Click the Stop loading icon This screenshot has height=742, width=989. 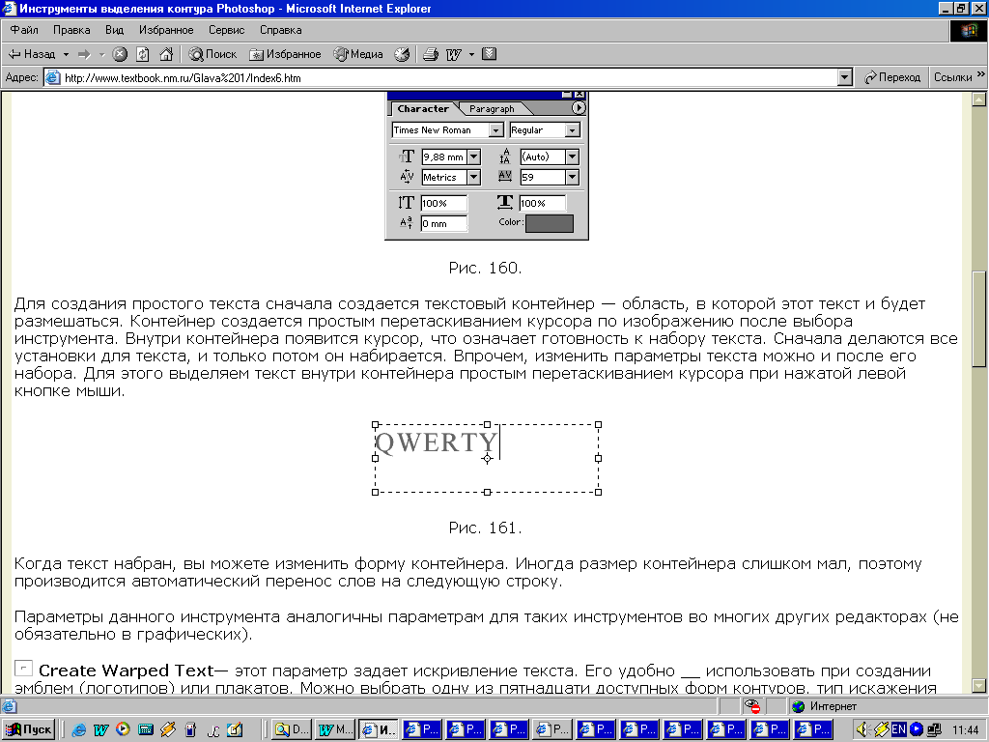click(x=120, y=54)
